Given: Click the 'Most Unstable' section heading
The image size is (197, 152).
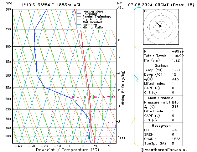Looking at the screenshot, I should [x=161, y=98].
